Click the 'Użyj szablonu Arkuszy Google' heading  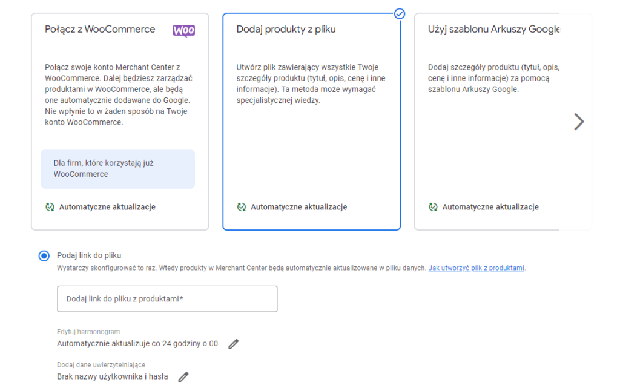click(494, 29)
